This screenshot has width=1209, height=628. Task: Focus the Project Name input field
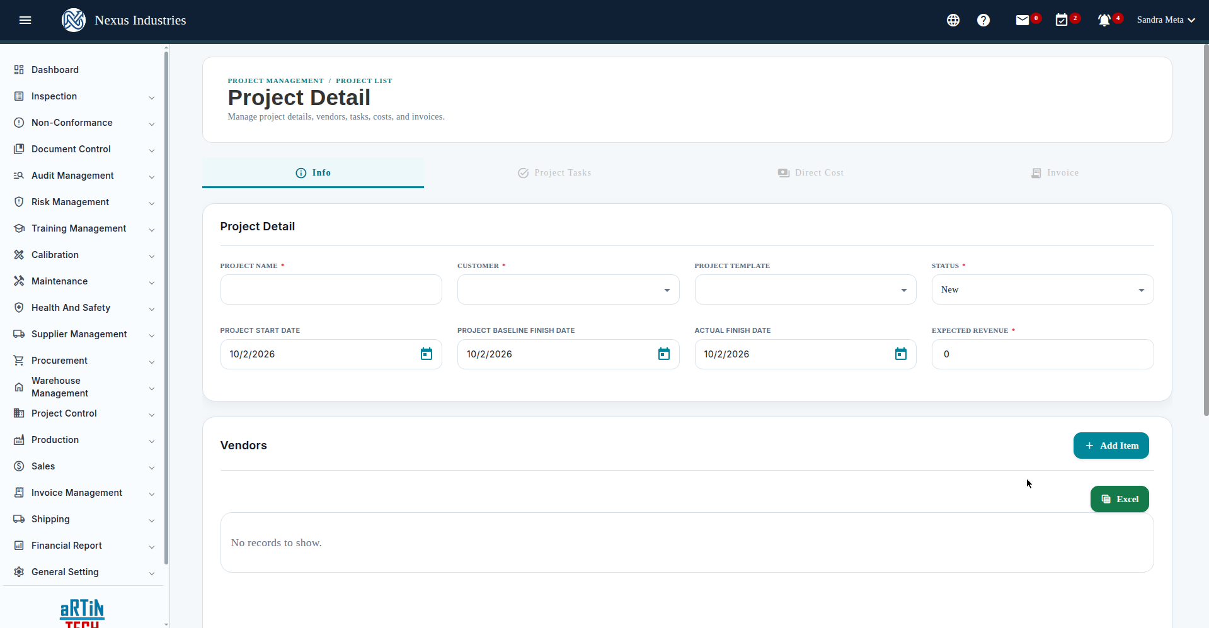pos(331,289)
